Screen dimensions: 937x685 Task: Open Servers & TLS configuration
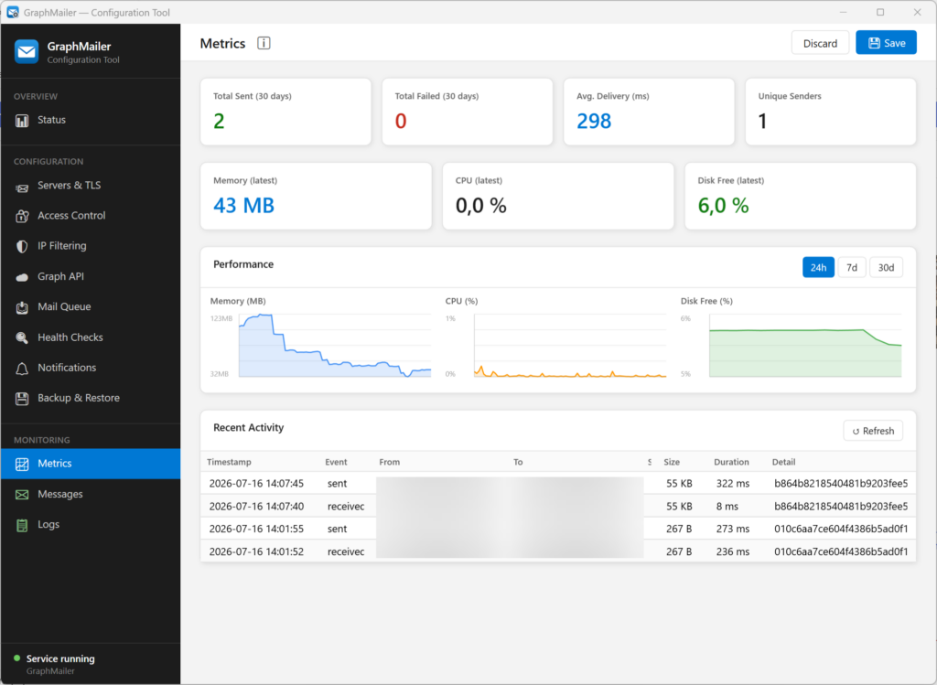(91, 186)
